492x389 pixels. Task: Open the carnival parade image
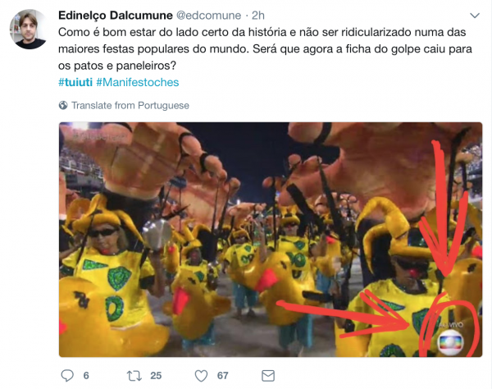271,240
